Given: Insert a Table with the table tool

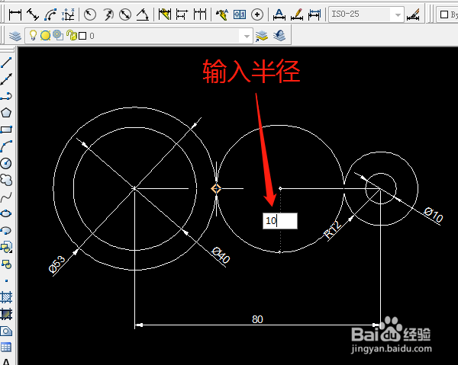Looking at the screenshot, I should coord(6,347).
